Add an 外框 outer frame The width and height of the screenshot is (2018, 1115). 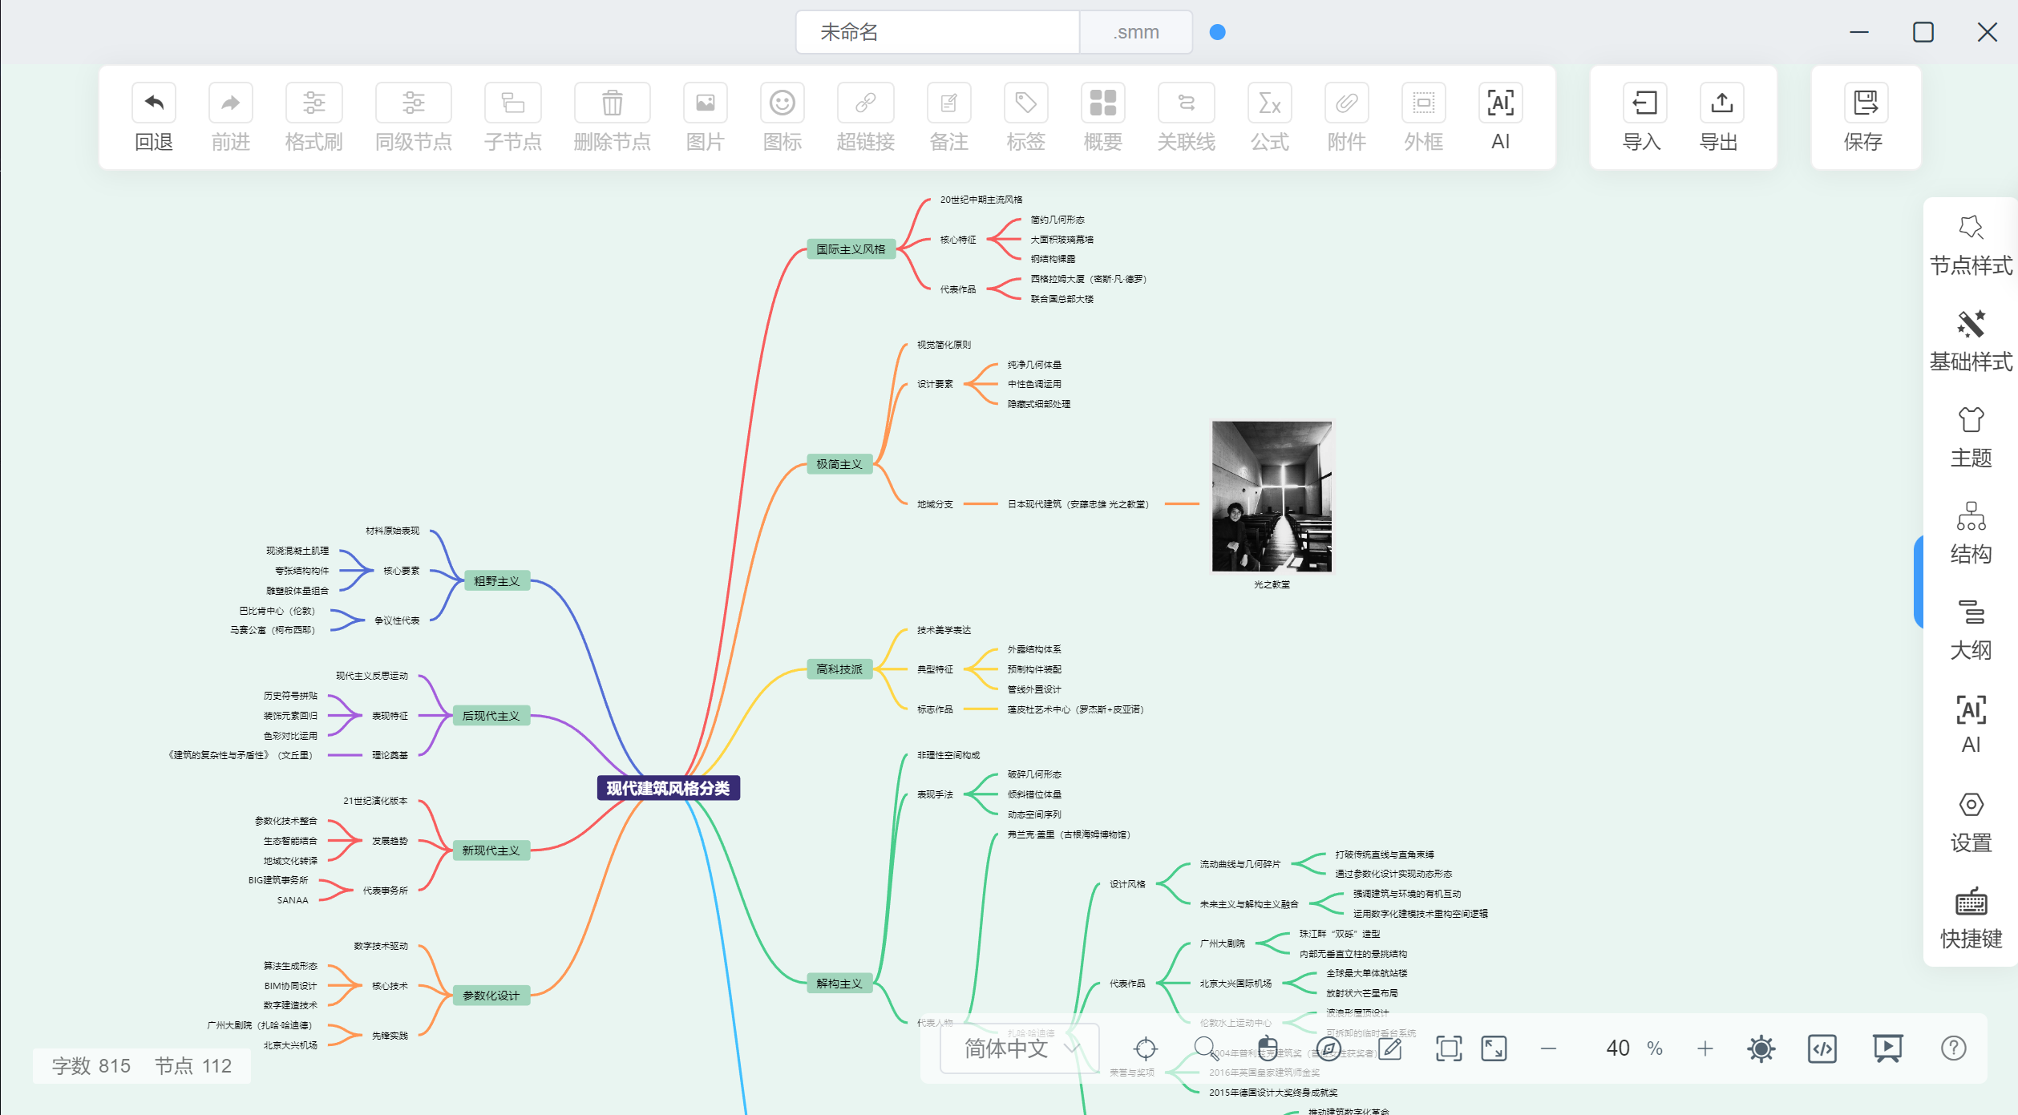click(1423, 117)
